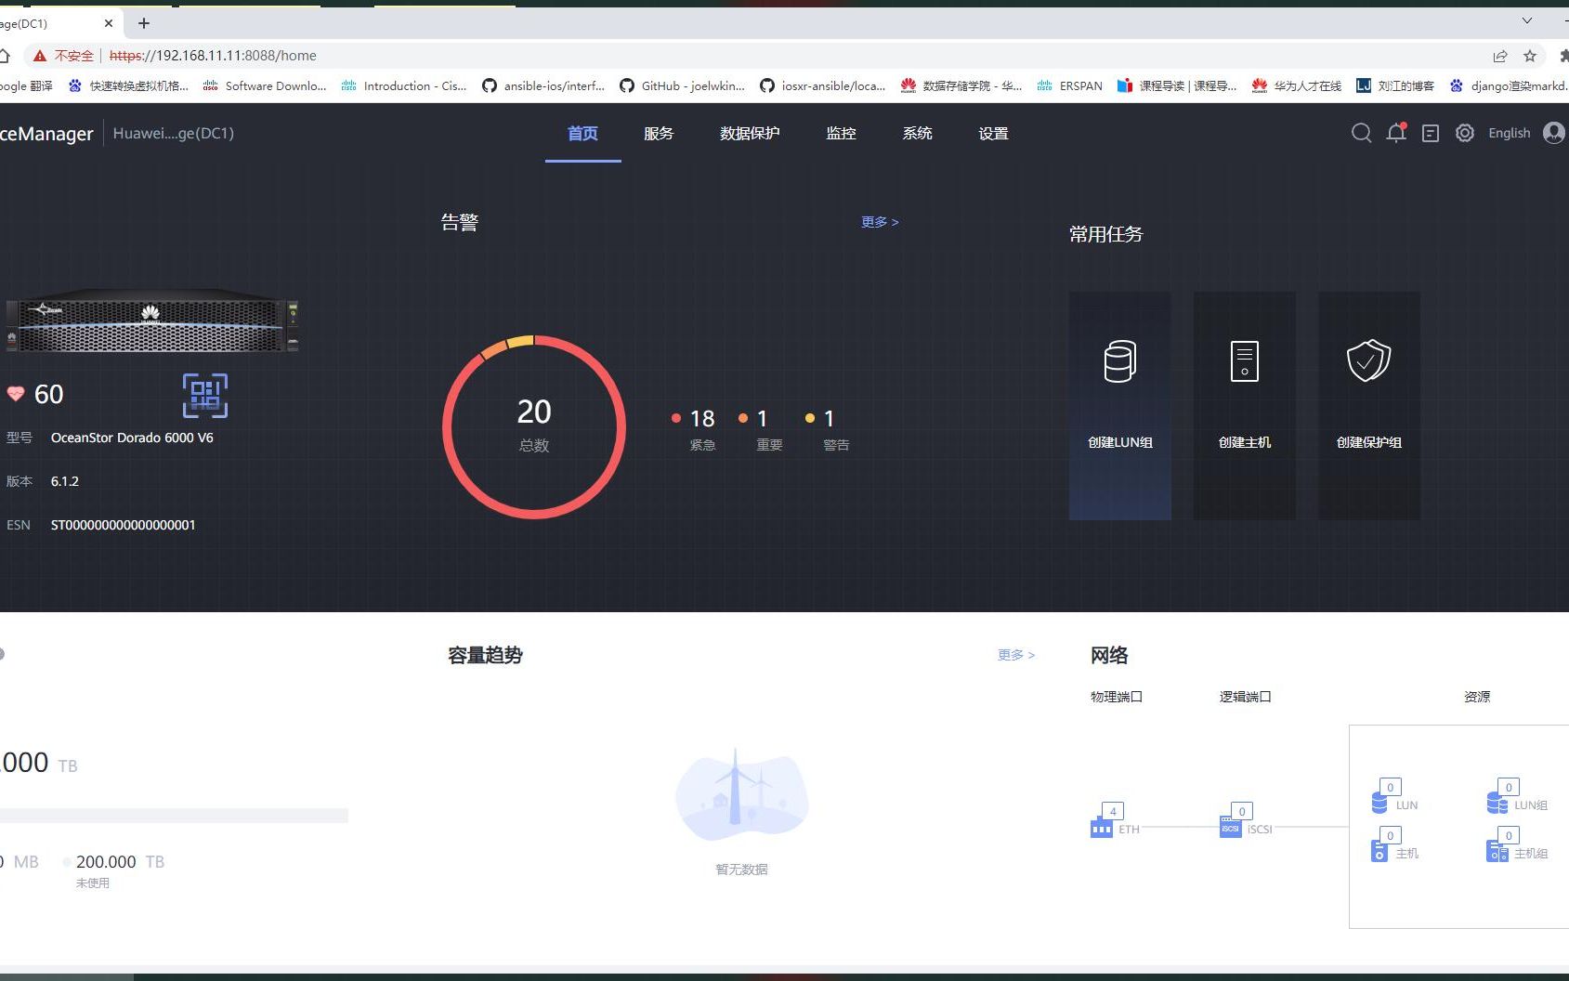Screen dimensions: 1569x981
Task: Click the LUN组 resource icon
Action: click(x=1497, y=801)
